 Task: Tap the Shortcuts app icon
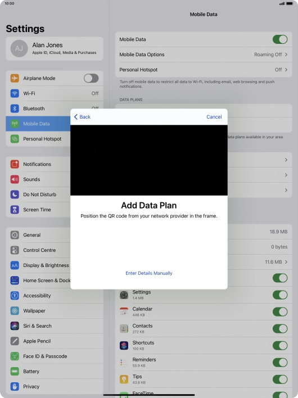coord(124,346)
